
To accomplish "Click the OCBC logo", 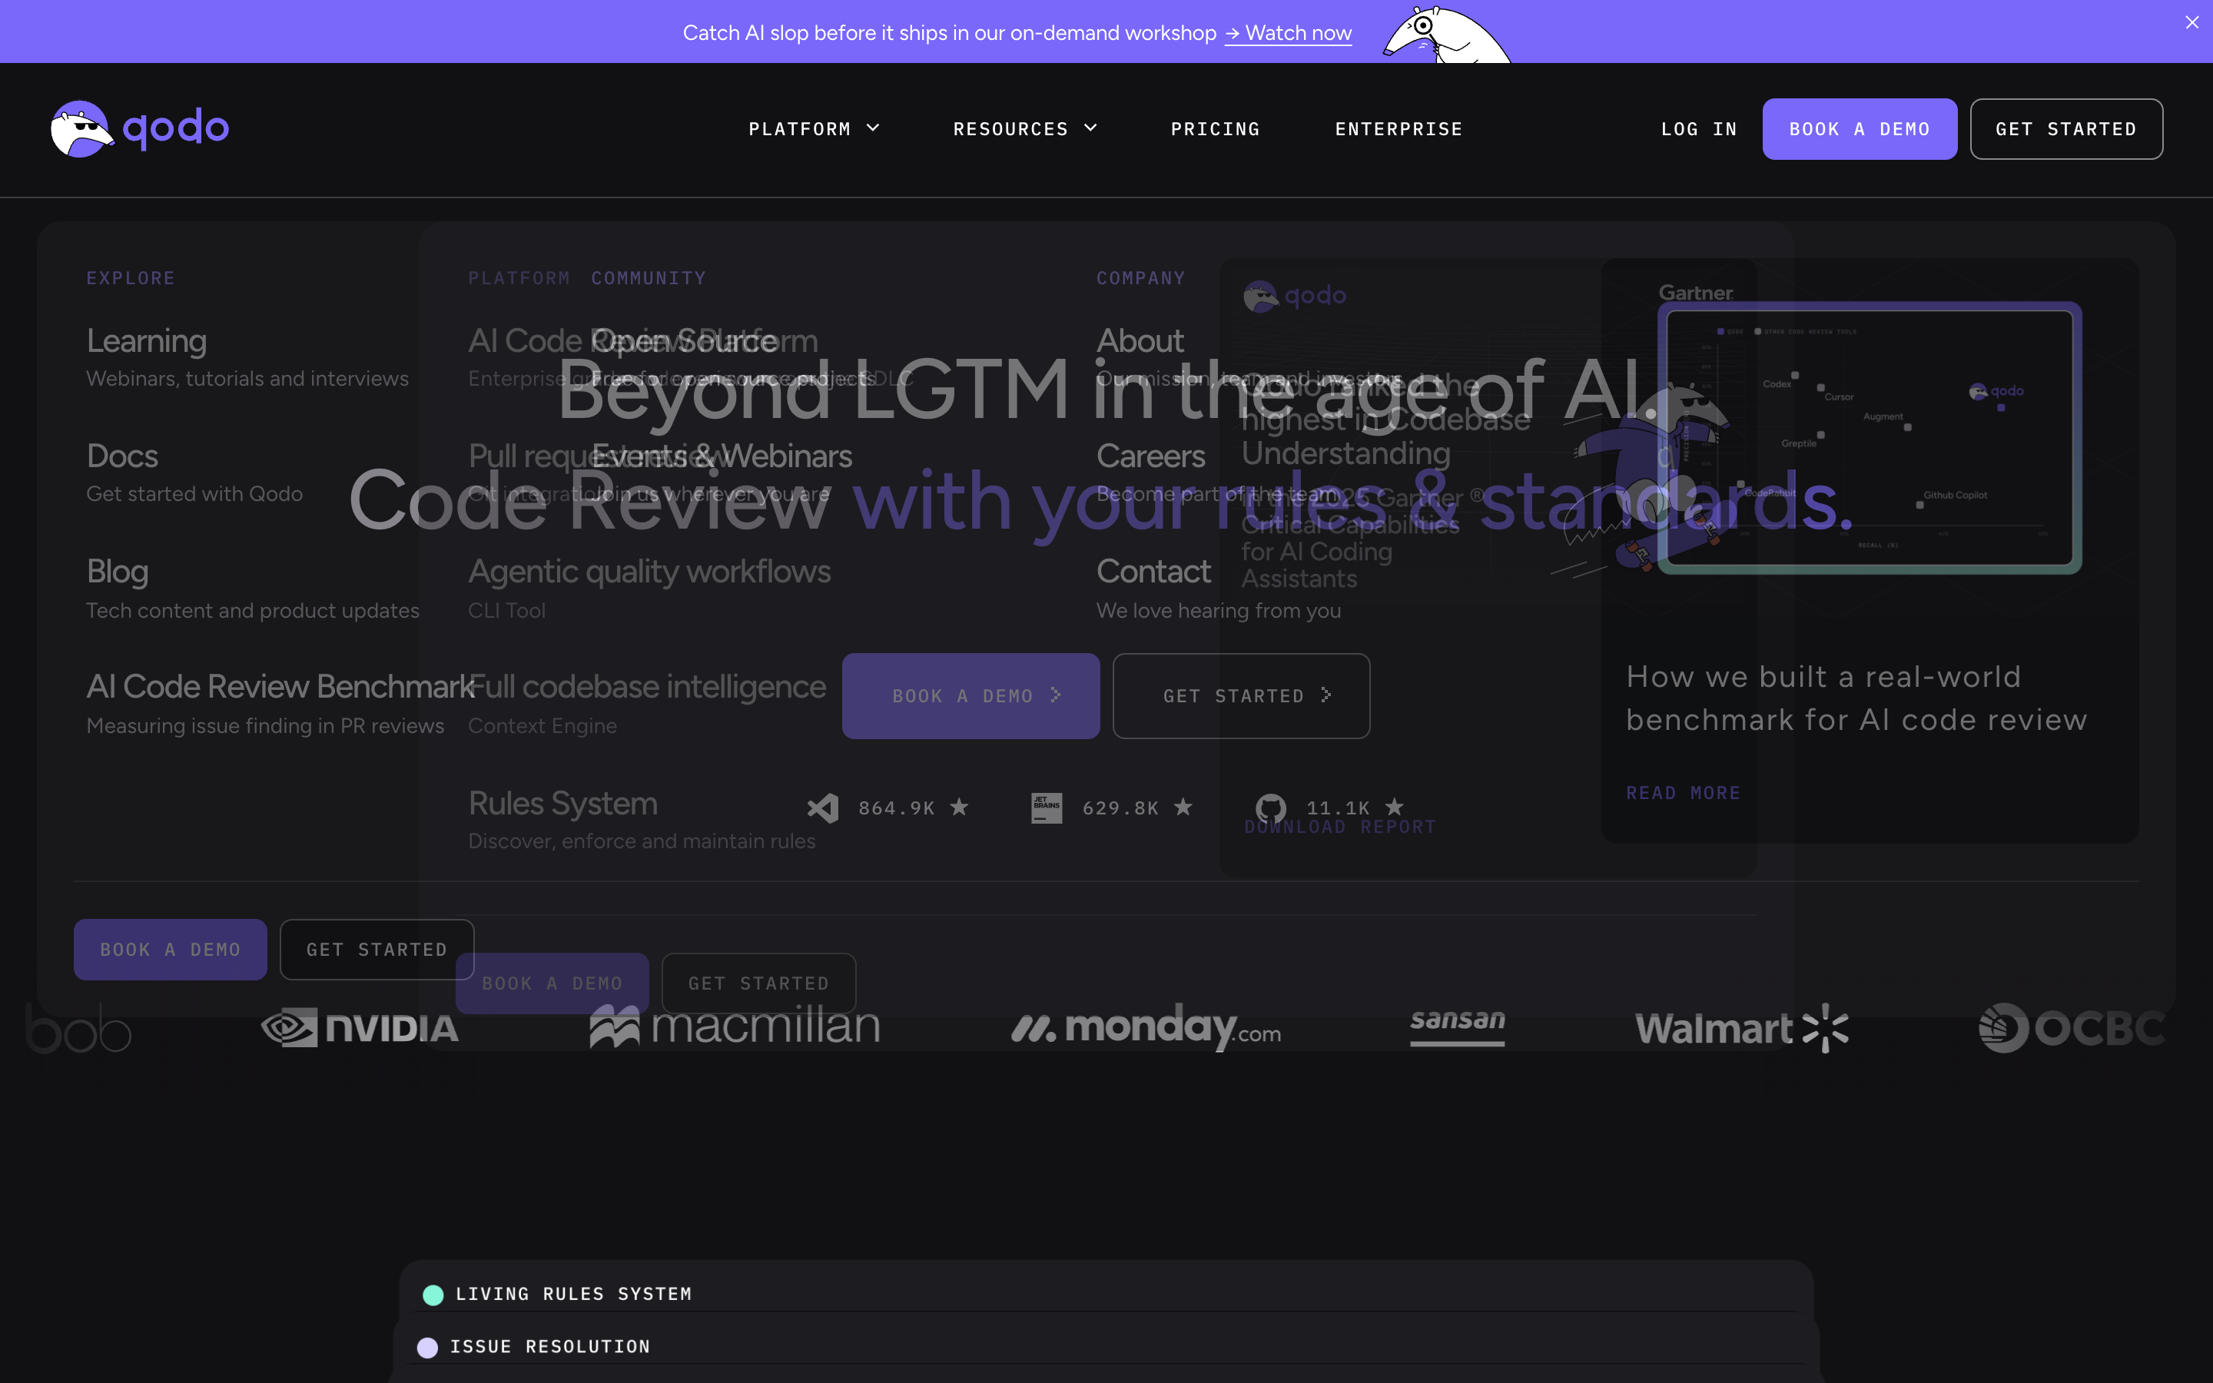I will pos(2072,1028).
